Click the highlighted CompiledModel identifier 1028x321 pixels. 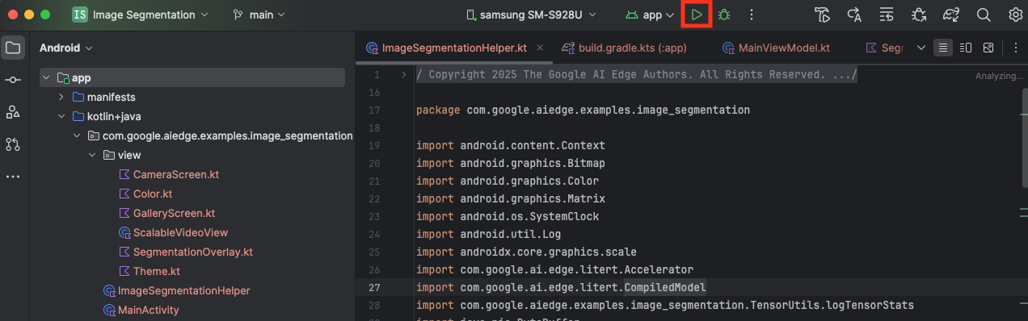tap(665, 287)
